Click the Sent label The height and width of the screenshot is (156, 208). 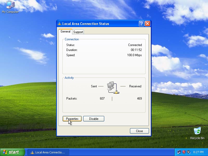94,86
